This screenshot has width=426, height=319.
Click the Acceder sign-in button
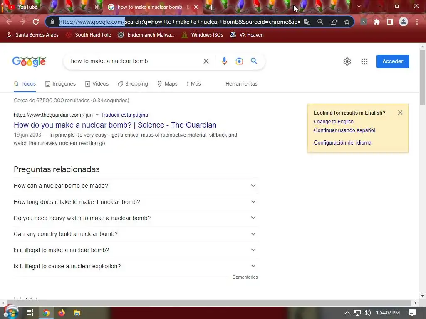click(393, 61)
